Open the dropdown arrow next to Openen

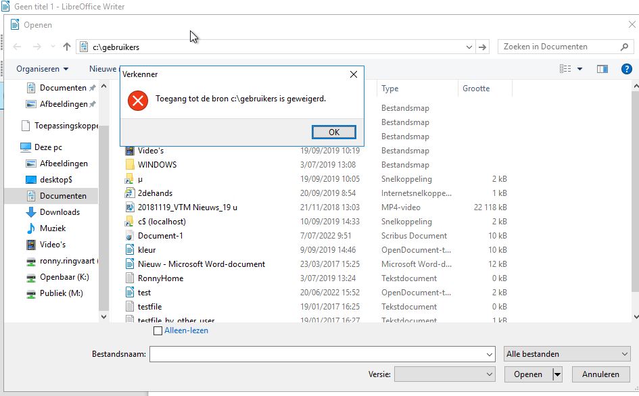pyautogui.click(x=558, y=374)
